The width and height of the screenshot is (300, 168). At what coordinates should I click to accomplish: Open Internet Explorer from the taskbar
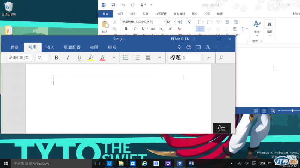[x=144, y=164]
